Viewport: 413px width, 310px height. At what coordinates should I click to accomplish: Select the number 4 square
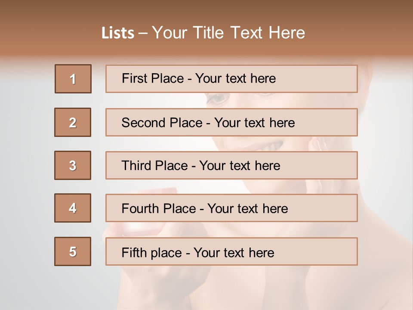point(73,208)
